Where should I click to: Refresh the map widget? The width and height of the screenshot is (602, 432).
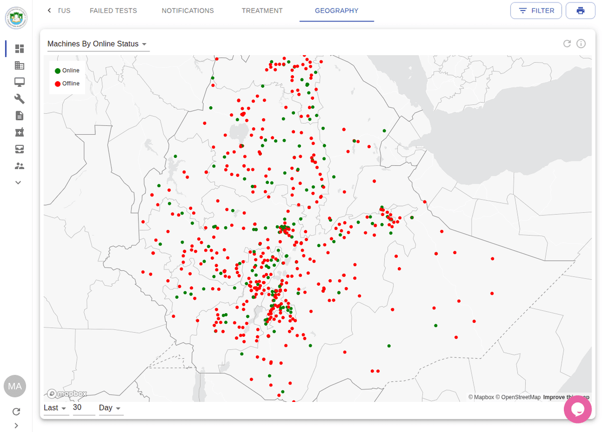[x=567, y=44]
